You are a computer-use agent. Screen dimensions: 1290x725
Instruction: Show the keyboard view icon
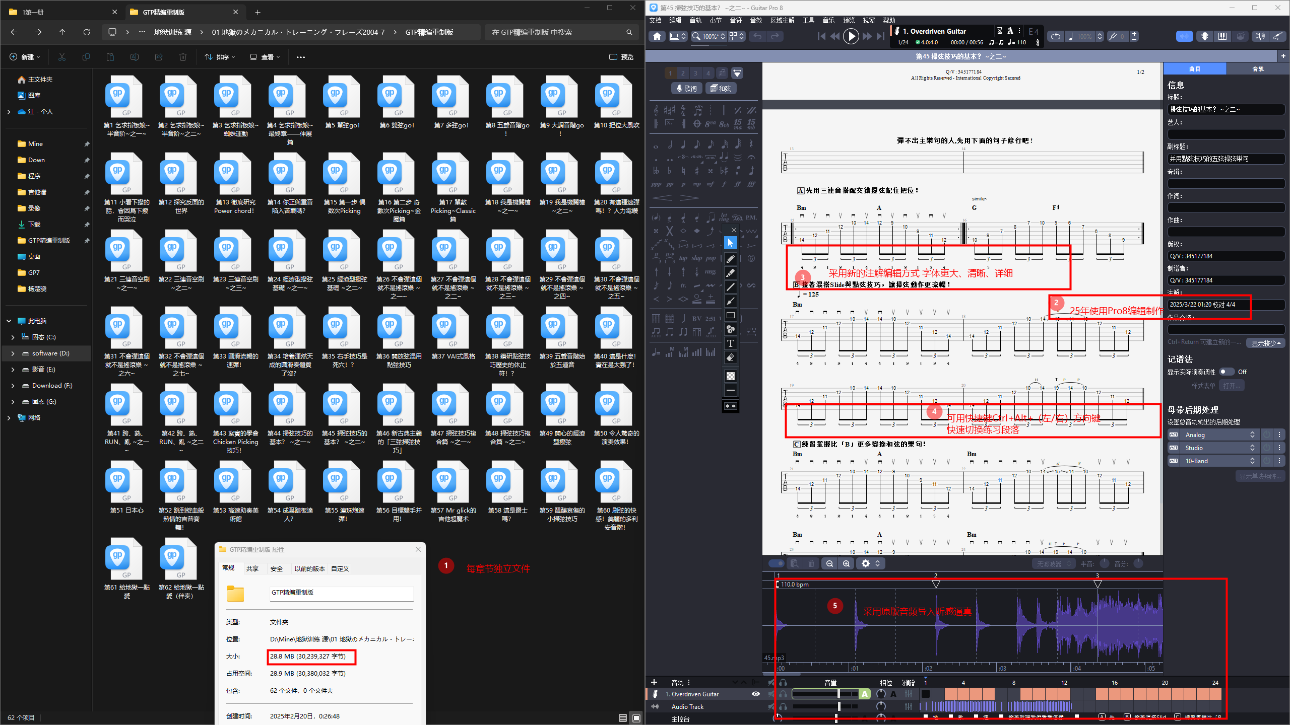pos(1222,36)
